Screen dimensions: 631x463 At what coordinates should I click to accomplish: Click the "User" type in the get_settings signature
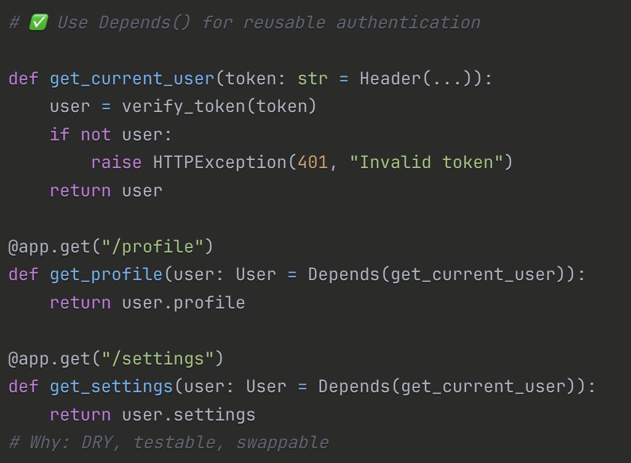click(x=266, y=387)
